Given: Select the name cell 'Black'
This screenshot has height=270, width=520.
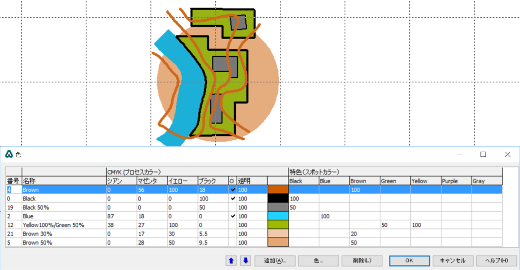Looking at the screenshot, I should point(64,198).
